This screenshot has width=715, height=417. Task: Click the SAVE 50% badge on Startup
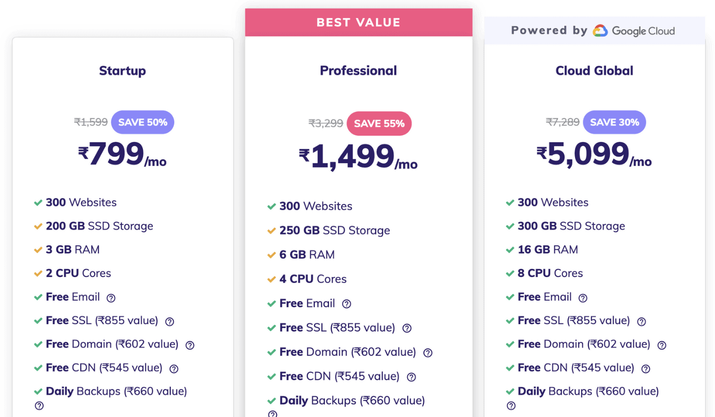(x=143, y=122)
